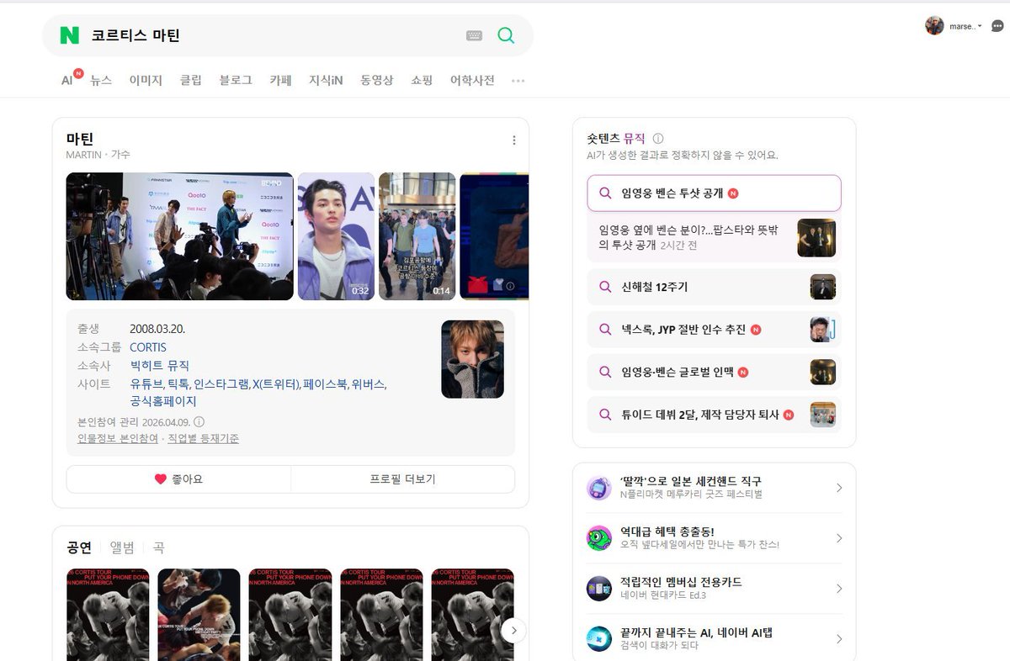Click the magnifier icon beside 임영웅·벤슨 글로벌 인맥
1010x661 pixels.
[x=605, y=372]
